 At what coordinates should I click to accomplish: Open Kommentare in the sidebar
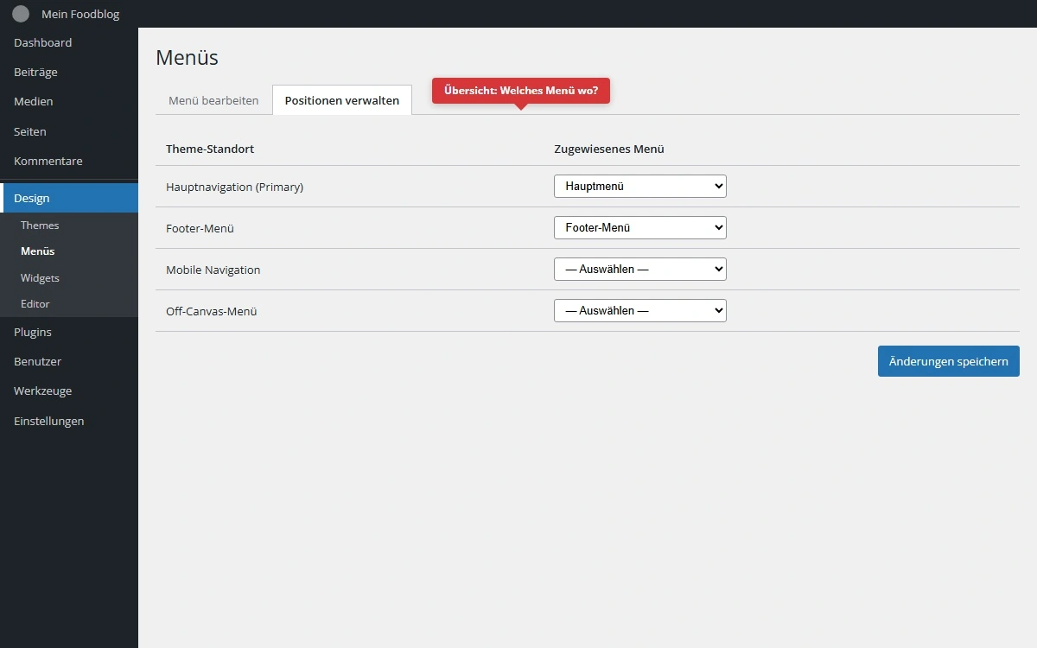point(48,161)
